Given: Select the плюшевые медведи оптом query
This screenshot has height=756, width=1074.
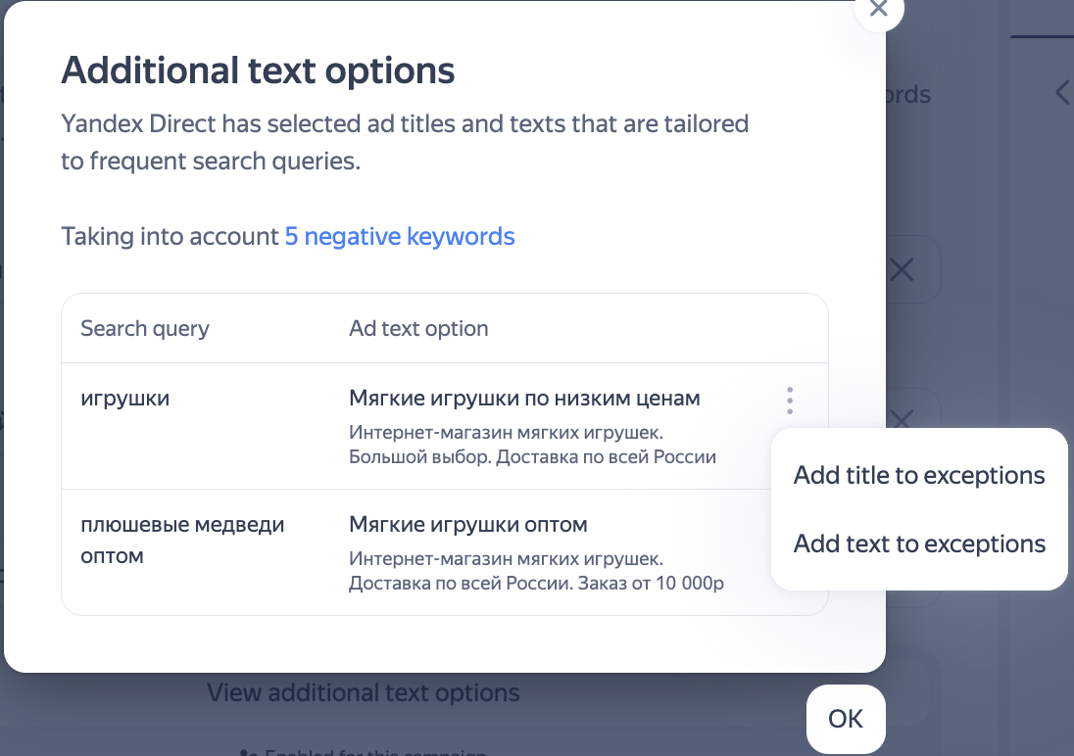Looking at the screenshot, I should tap(182, 540).
